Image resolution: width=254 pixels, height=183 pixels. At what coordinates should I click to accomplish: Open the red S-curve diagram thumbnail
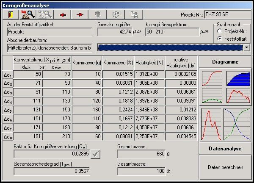(x=212, y=78)
